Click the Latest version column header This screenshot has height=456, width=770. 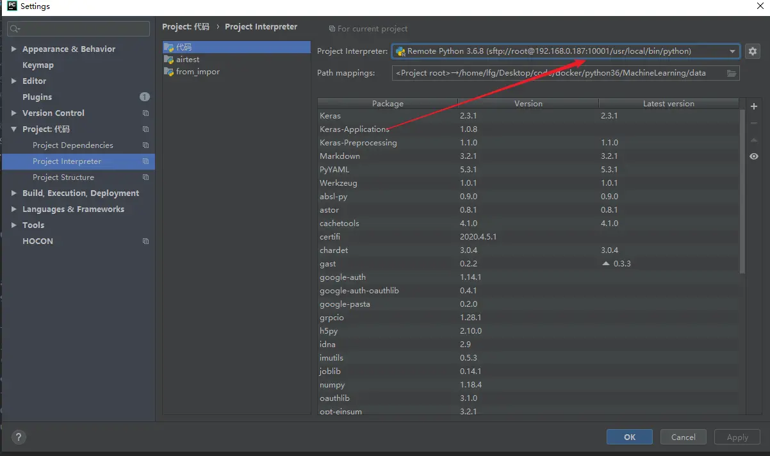668,103
